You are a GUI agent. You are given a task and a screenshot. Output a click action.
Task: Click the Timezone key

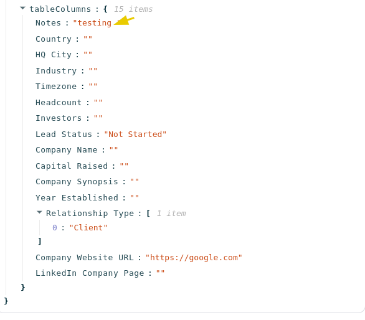(x=56, y=86)
